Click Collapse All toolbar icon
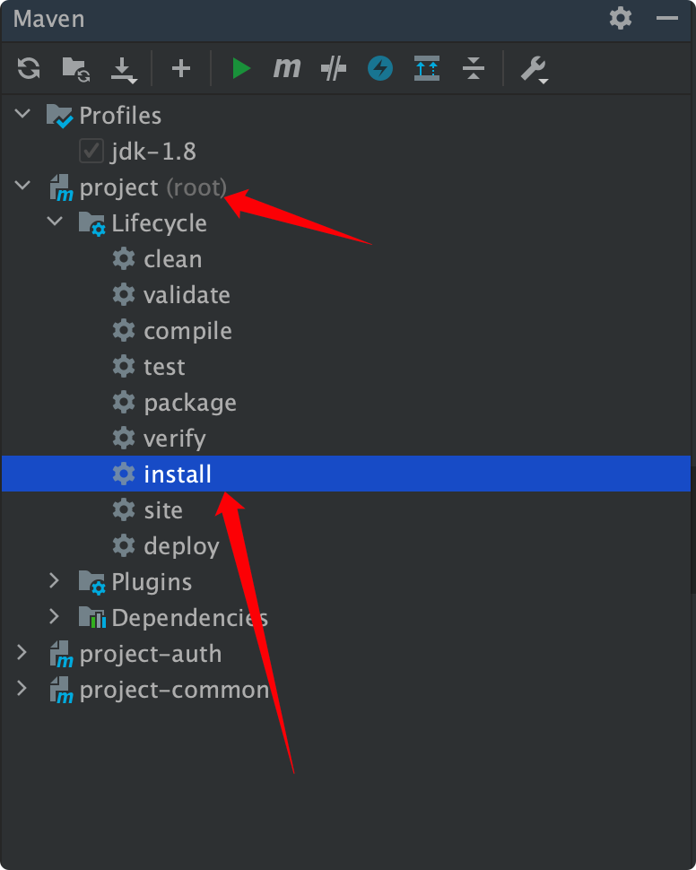Image resolution: width=696 pixels, height=870 pixels. pos(474,68)
